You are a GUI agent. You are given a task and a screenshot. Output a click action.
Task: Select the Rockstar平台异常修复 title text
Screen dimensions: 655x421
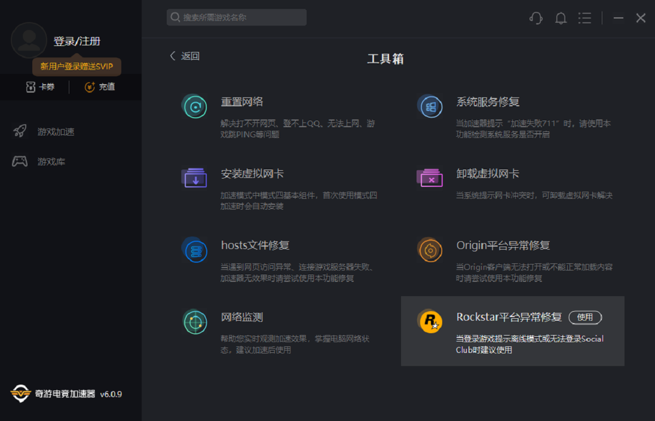pyautogui.click(x=509, y=317)
